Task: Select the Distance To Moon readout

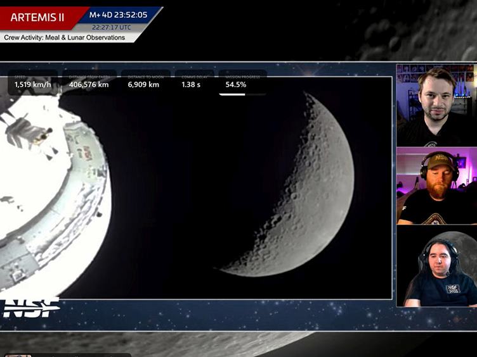Action: click(x=144, y=82)
